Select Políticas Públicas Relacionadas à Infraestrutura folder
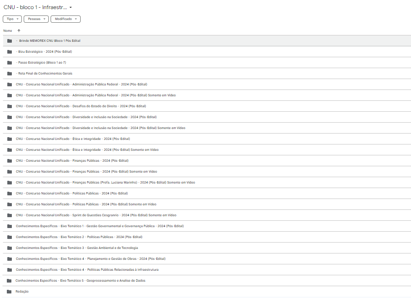Viewport: 411px width, 298px height. pos(207,269)
